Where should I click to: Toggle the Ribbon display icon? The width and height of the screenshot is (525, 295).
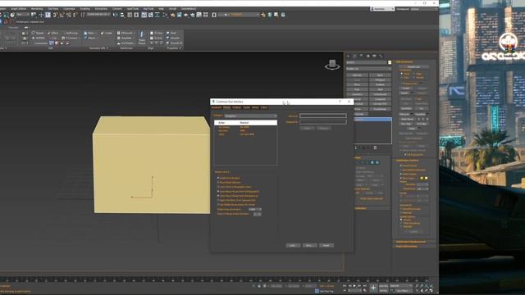[x=144, y=15]
